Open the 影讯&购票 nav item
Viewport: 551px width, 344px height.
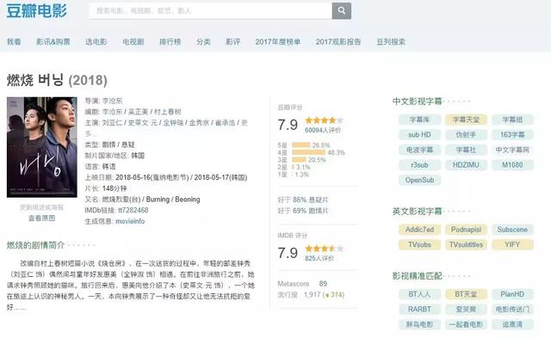tap(53, 42)
